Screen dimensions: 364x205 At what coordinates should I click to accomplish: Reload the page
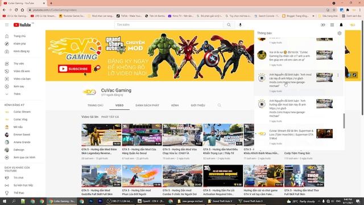(16, 10)
